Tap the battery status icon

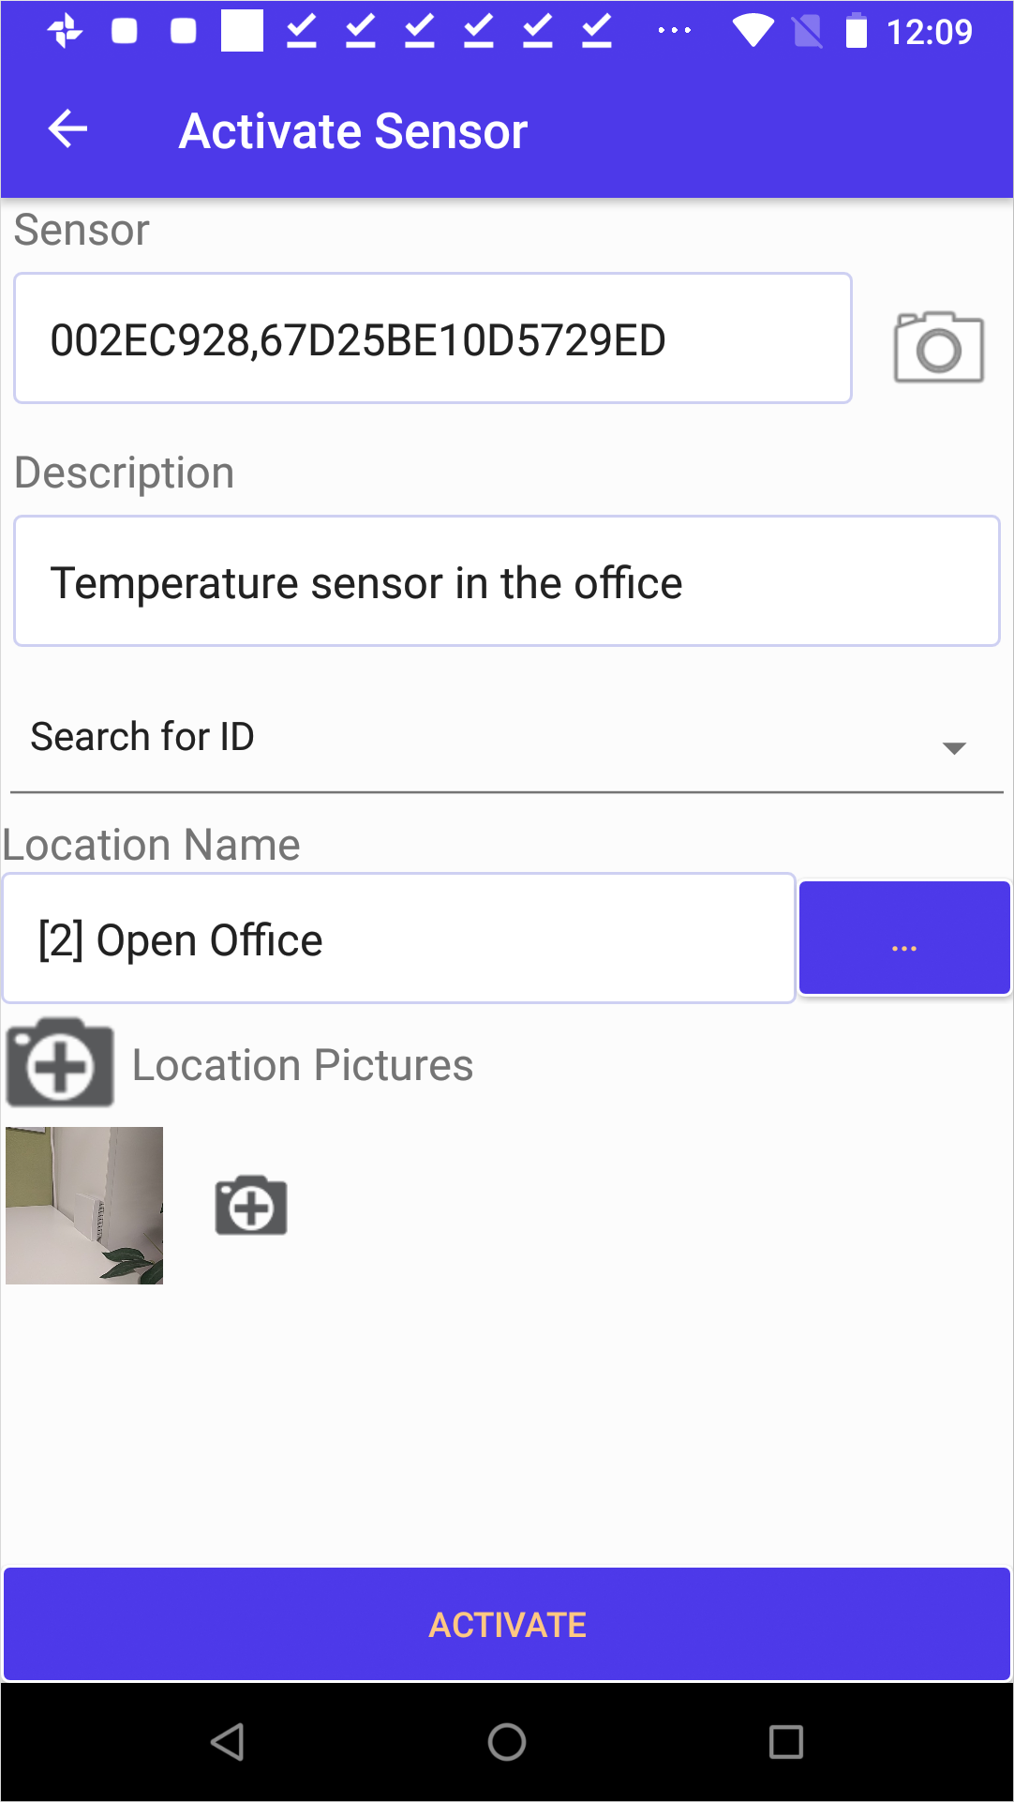click(856, 31)
